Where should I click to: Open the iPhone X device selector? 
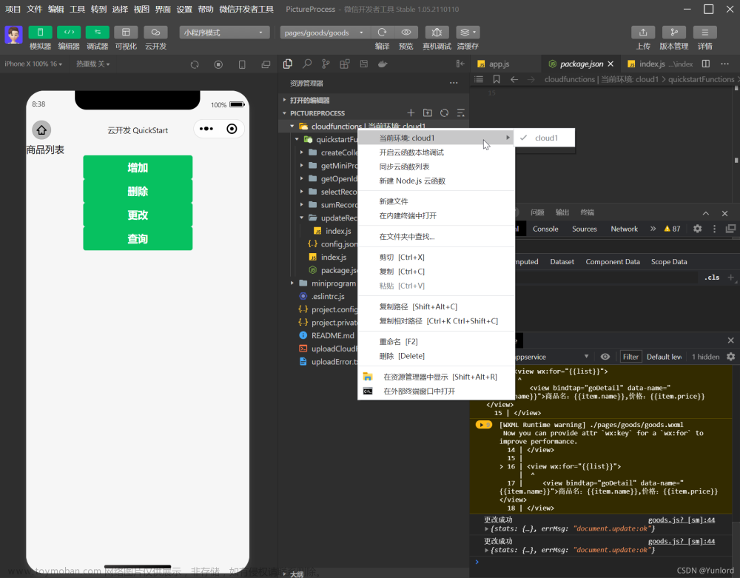33,64
